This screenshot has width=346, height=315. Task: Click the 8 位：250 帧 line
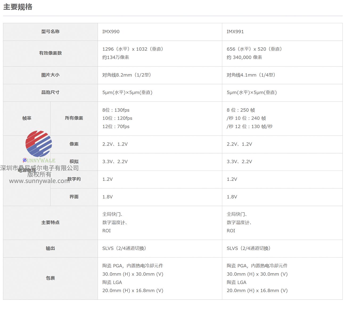[241, 110]
